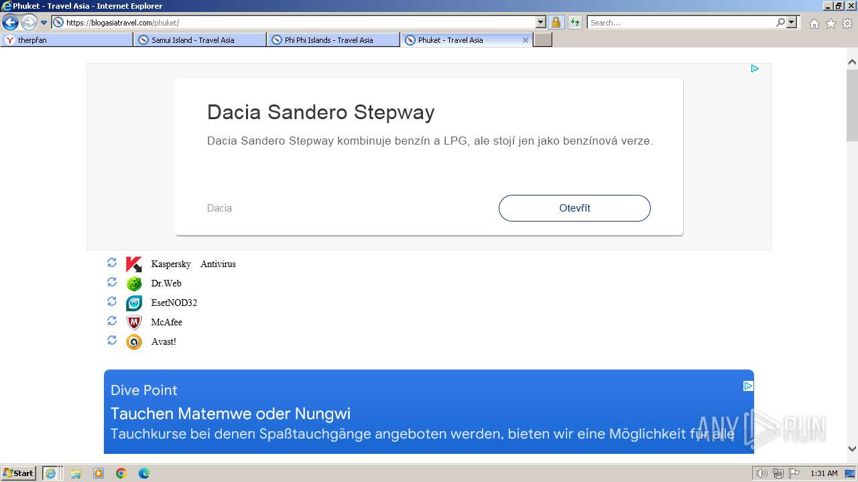Image resolution: width=858 pixels, height=482 pixels.
Task: Click refresh icon beside EsetNOD32
Action: [x=112, y=301]
